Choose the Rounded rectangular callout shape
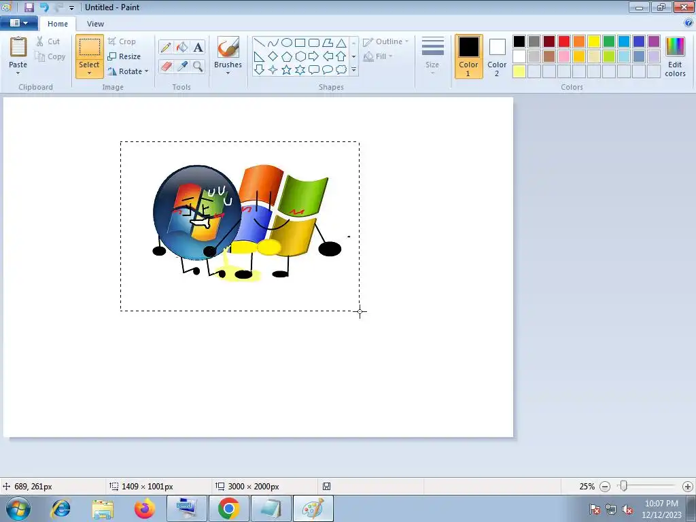This screenshot has width=696, height=522. click(314, 70)
